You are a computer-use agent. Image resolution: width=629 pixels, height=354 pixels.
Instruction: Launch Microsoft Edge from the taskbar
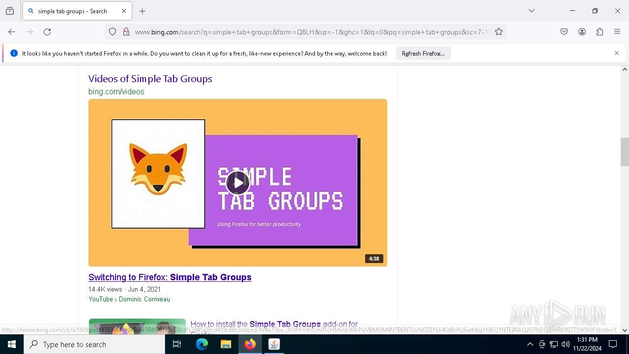point(202,344)
